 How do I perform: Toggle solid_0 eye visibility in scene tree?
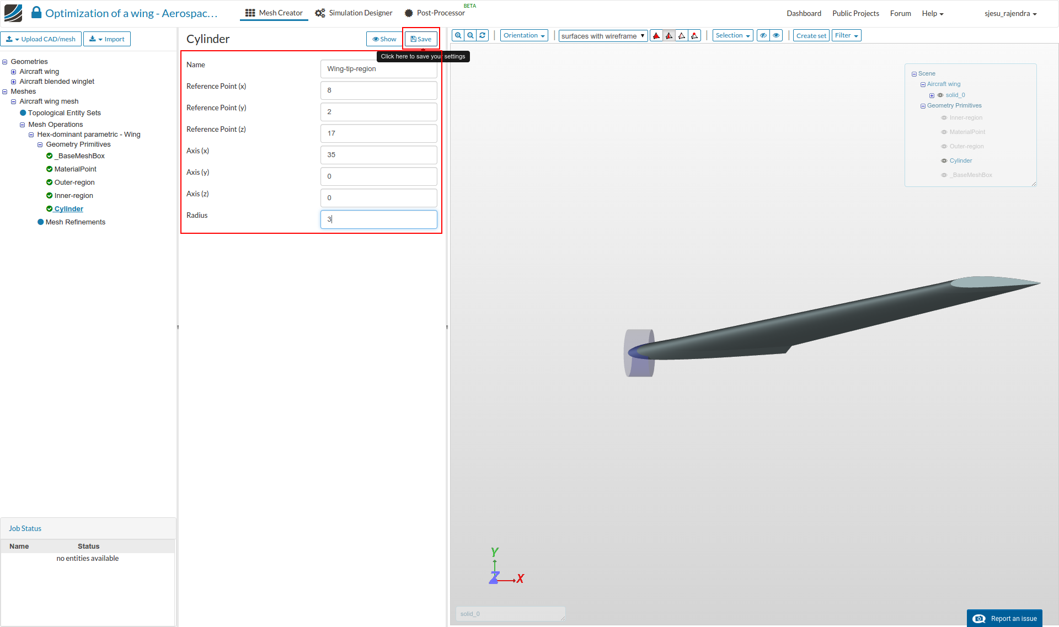940,95
